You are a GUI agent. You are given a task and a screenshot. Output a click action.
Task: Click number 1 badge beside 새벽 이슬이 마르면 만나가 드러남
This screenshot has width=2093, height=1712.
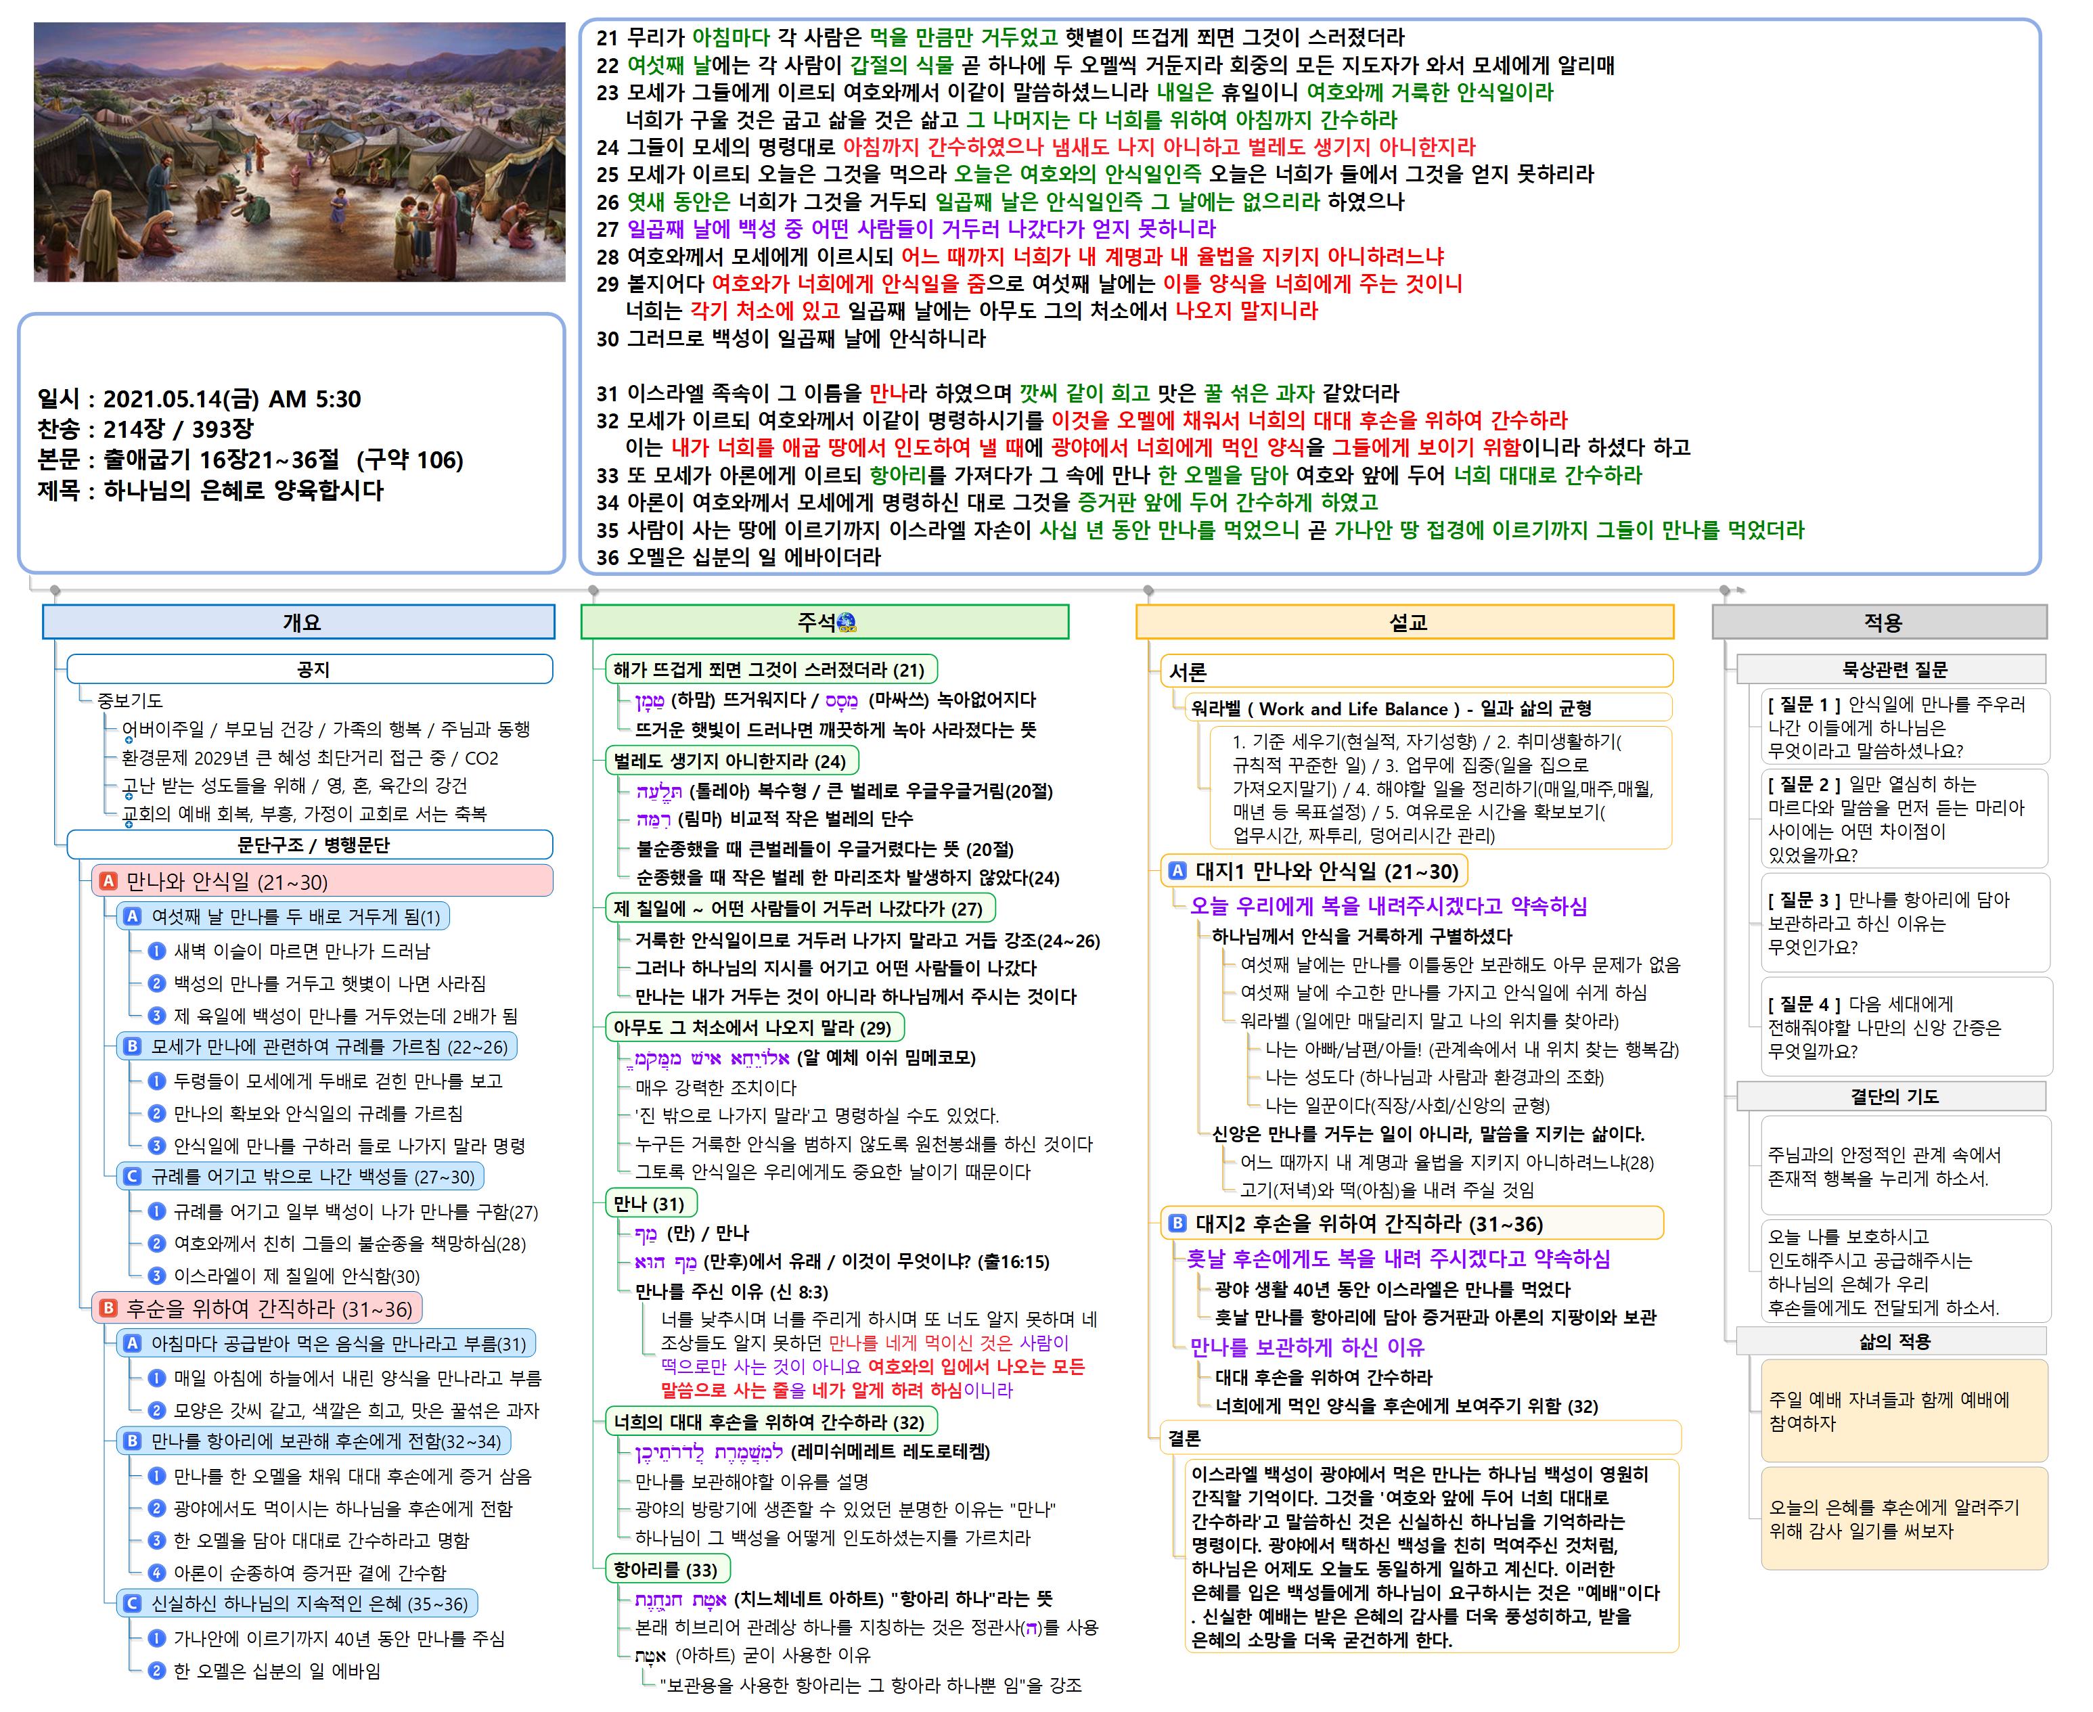pyautogui.click(x=156, y=951)
